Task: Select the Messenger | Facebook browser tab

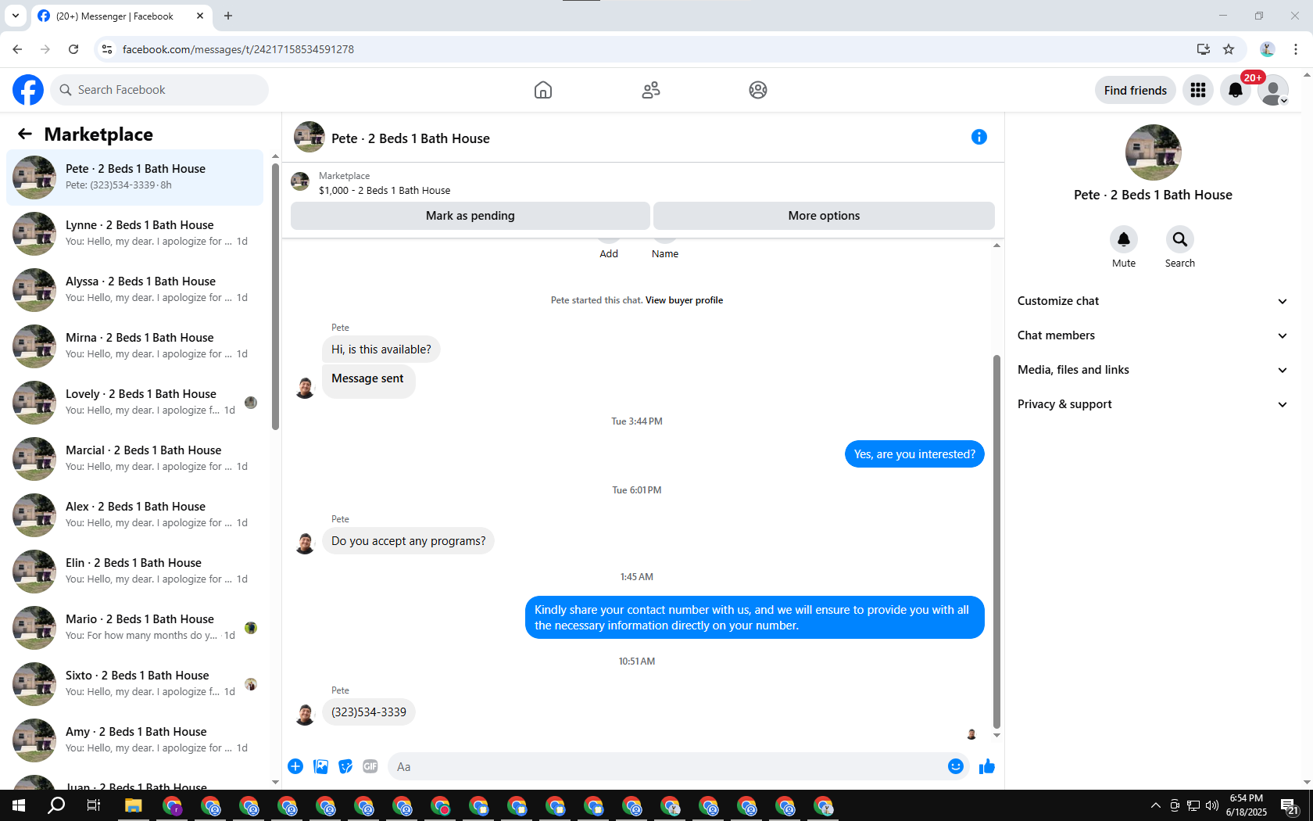Action: tap(121, 16)
